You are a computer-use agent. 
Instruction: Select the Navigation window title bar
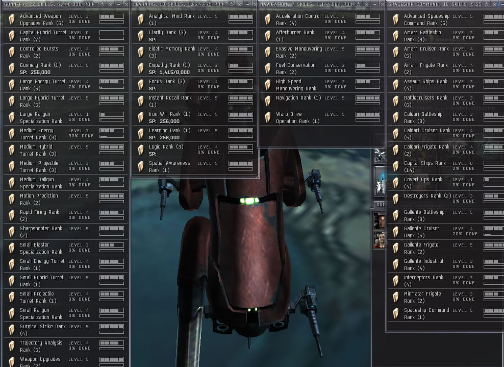(x=322, y=4)
